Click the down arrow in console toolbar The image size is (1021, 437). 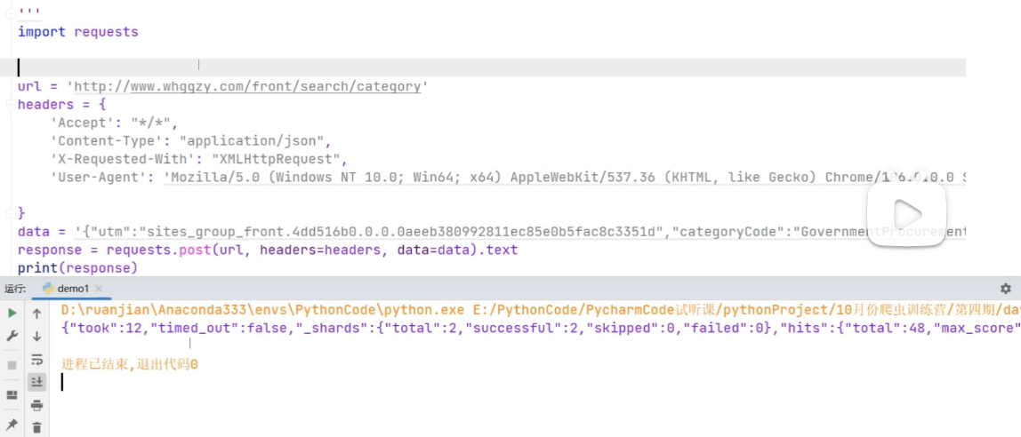(x=36, y=337)
